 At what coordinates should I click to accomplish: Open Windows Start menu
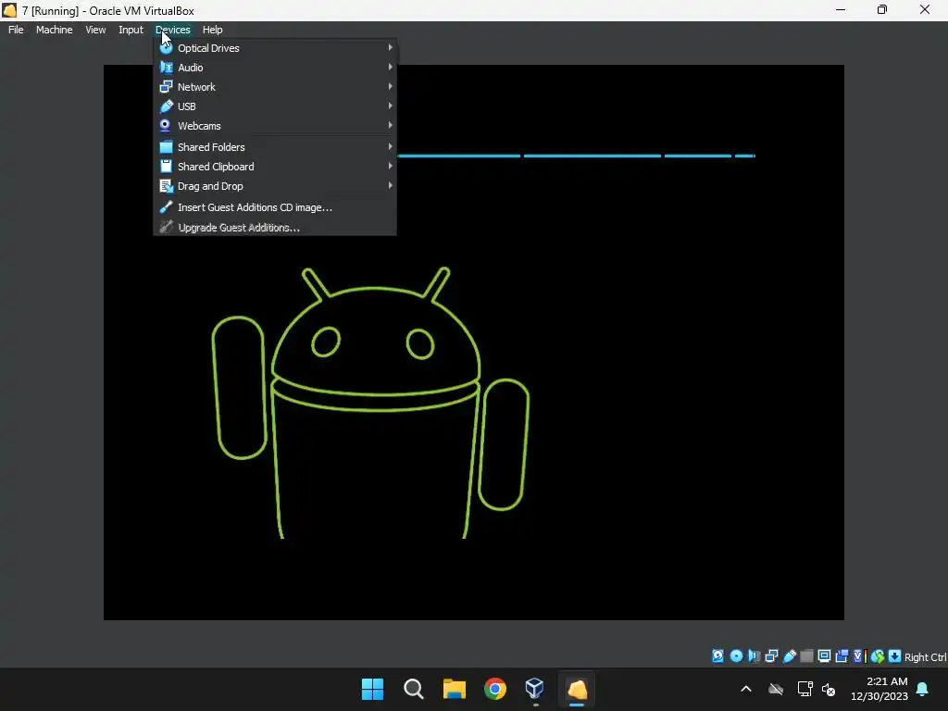click(x=372, y=689)
